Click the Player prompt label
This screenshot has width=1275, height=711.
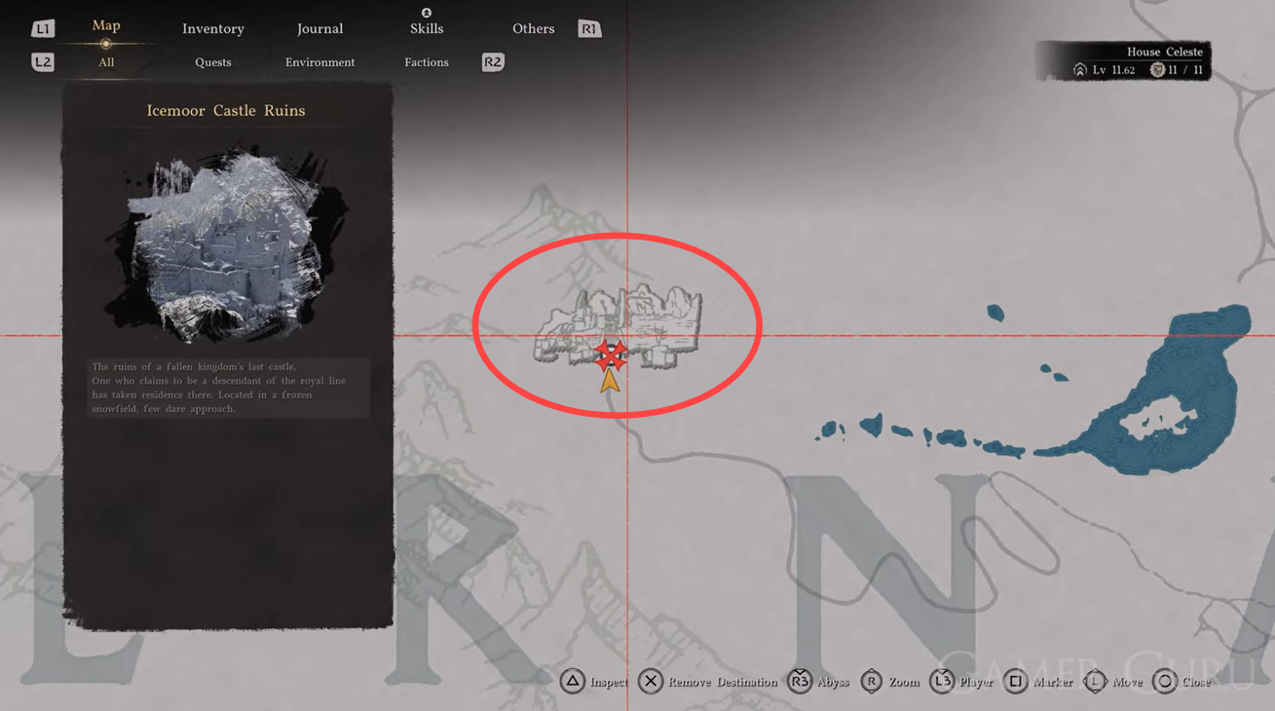pyautogui.click(x=976, y=683)
